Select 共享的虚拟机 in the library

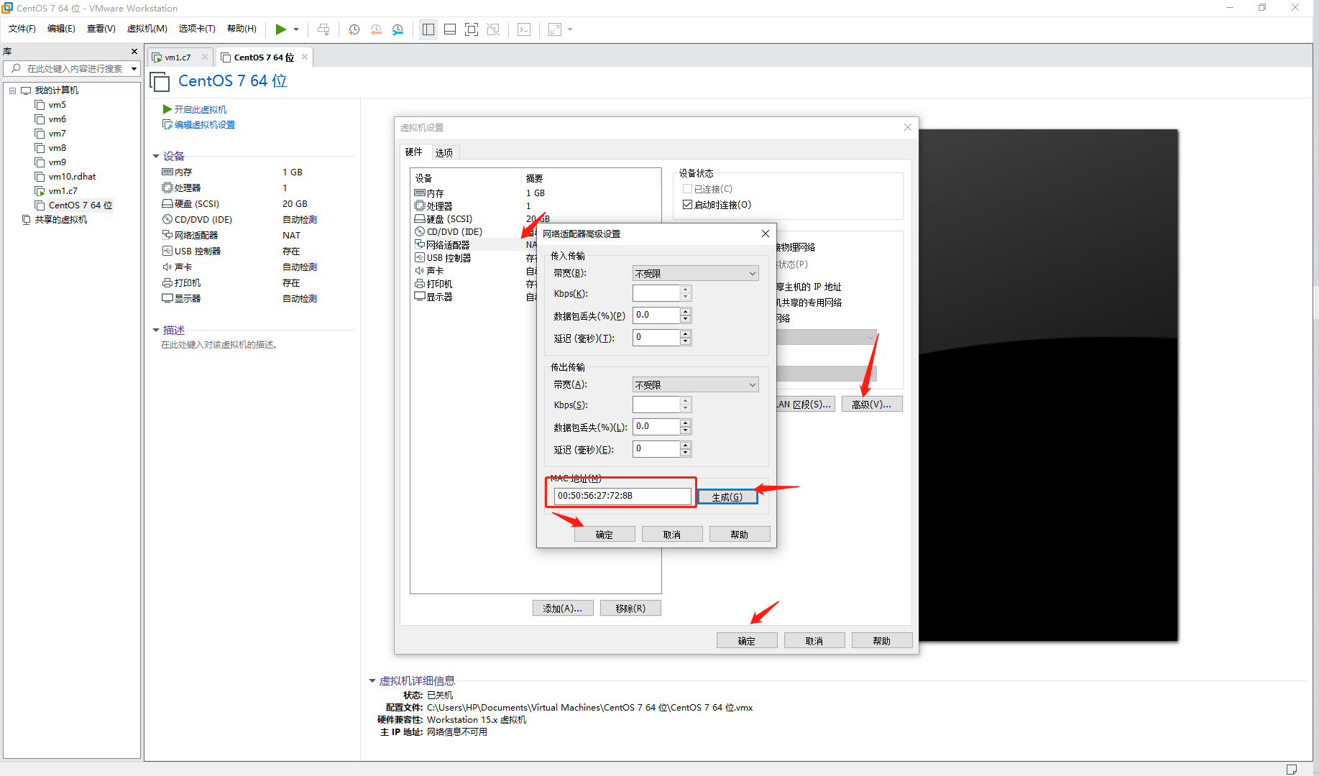(61, 220)
